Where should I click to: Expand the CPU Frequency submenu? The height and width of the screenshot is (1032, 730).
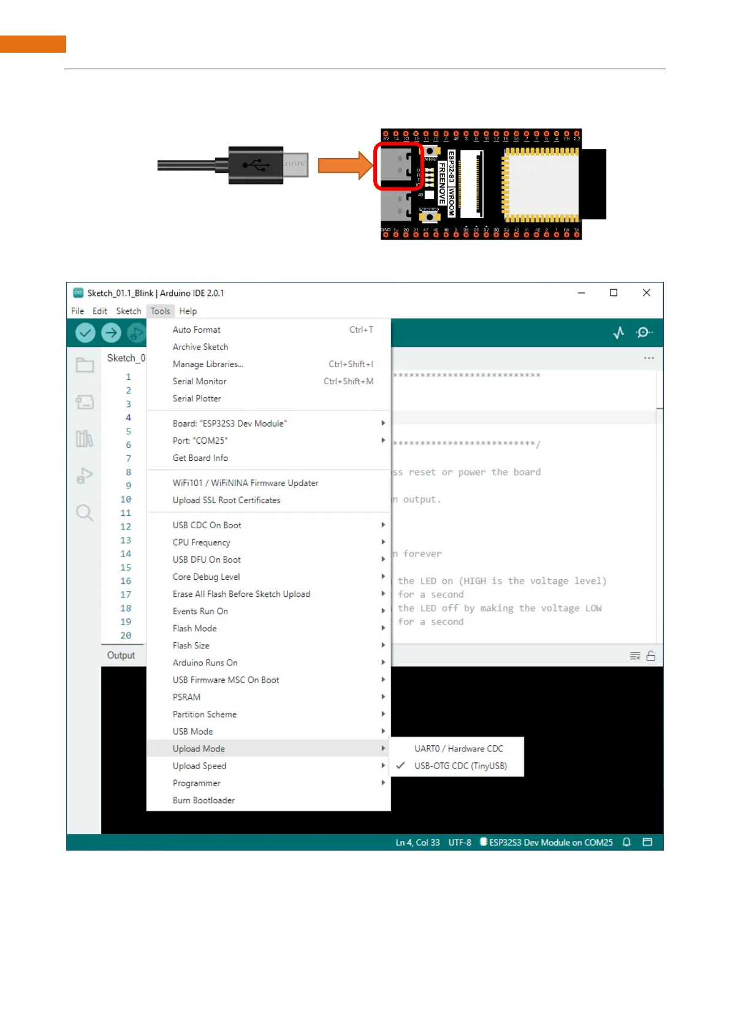[268, 542]
